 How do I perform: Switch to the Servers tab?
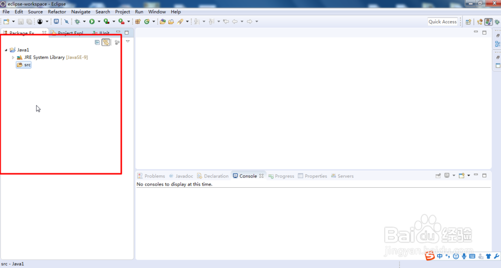(x=342, y=176)
